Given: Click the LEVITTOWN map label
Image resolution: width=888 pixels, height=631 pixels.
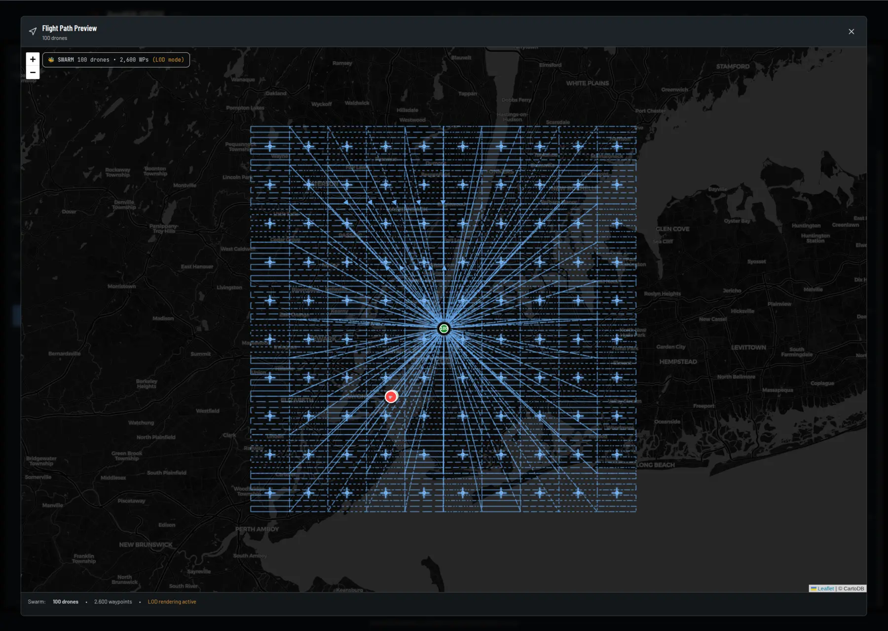Looking at the screenshot, I should [x=748, y=347].
